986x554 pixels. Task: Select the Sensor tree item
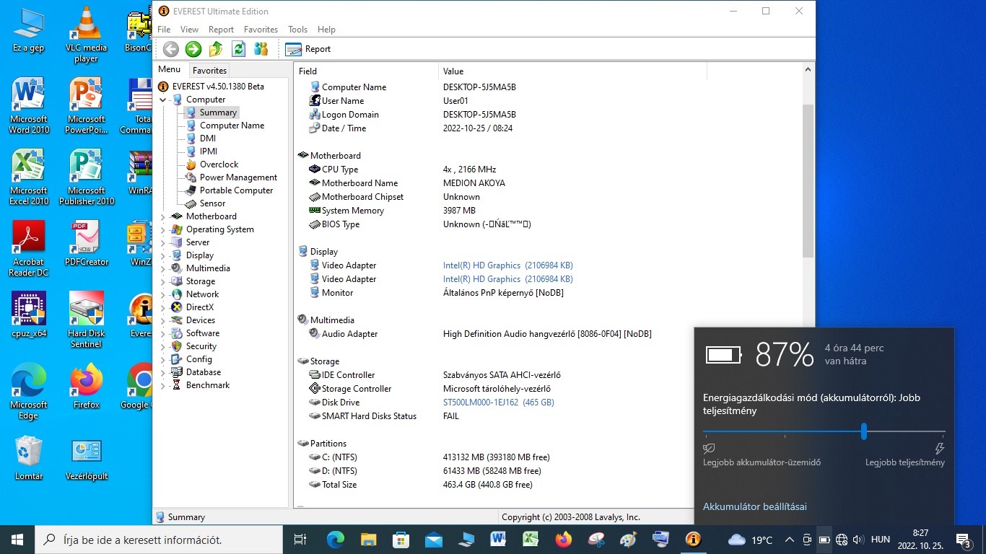pyautogui.click(x=212, y=203)
